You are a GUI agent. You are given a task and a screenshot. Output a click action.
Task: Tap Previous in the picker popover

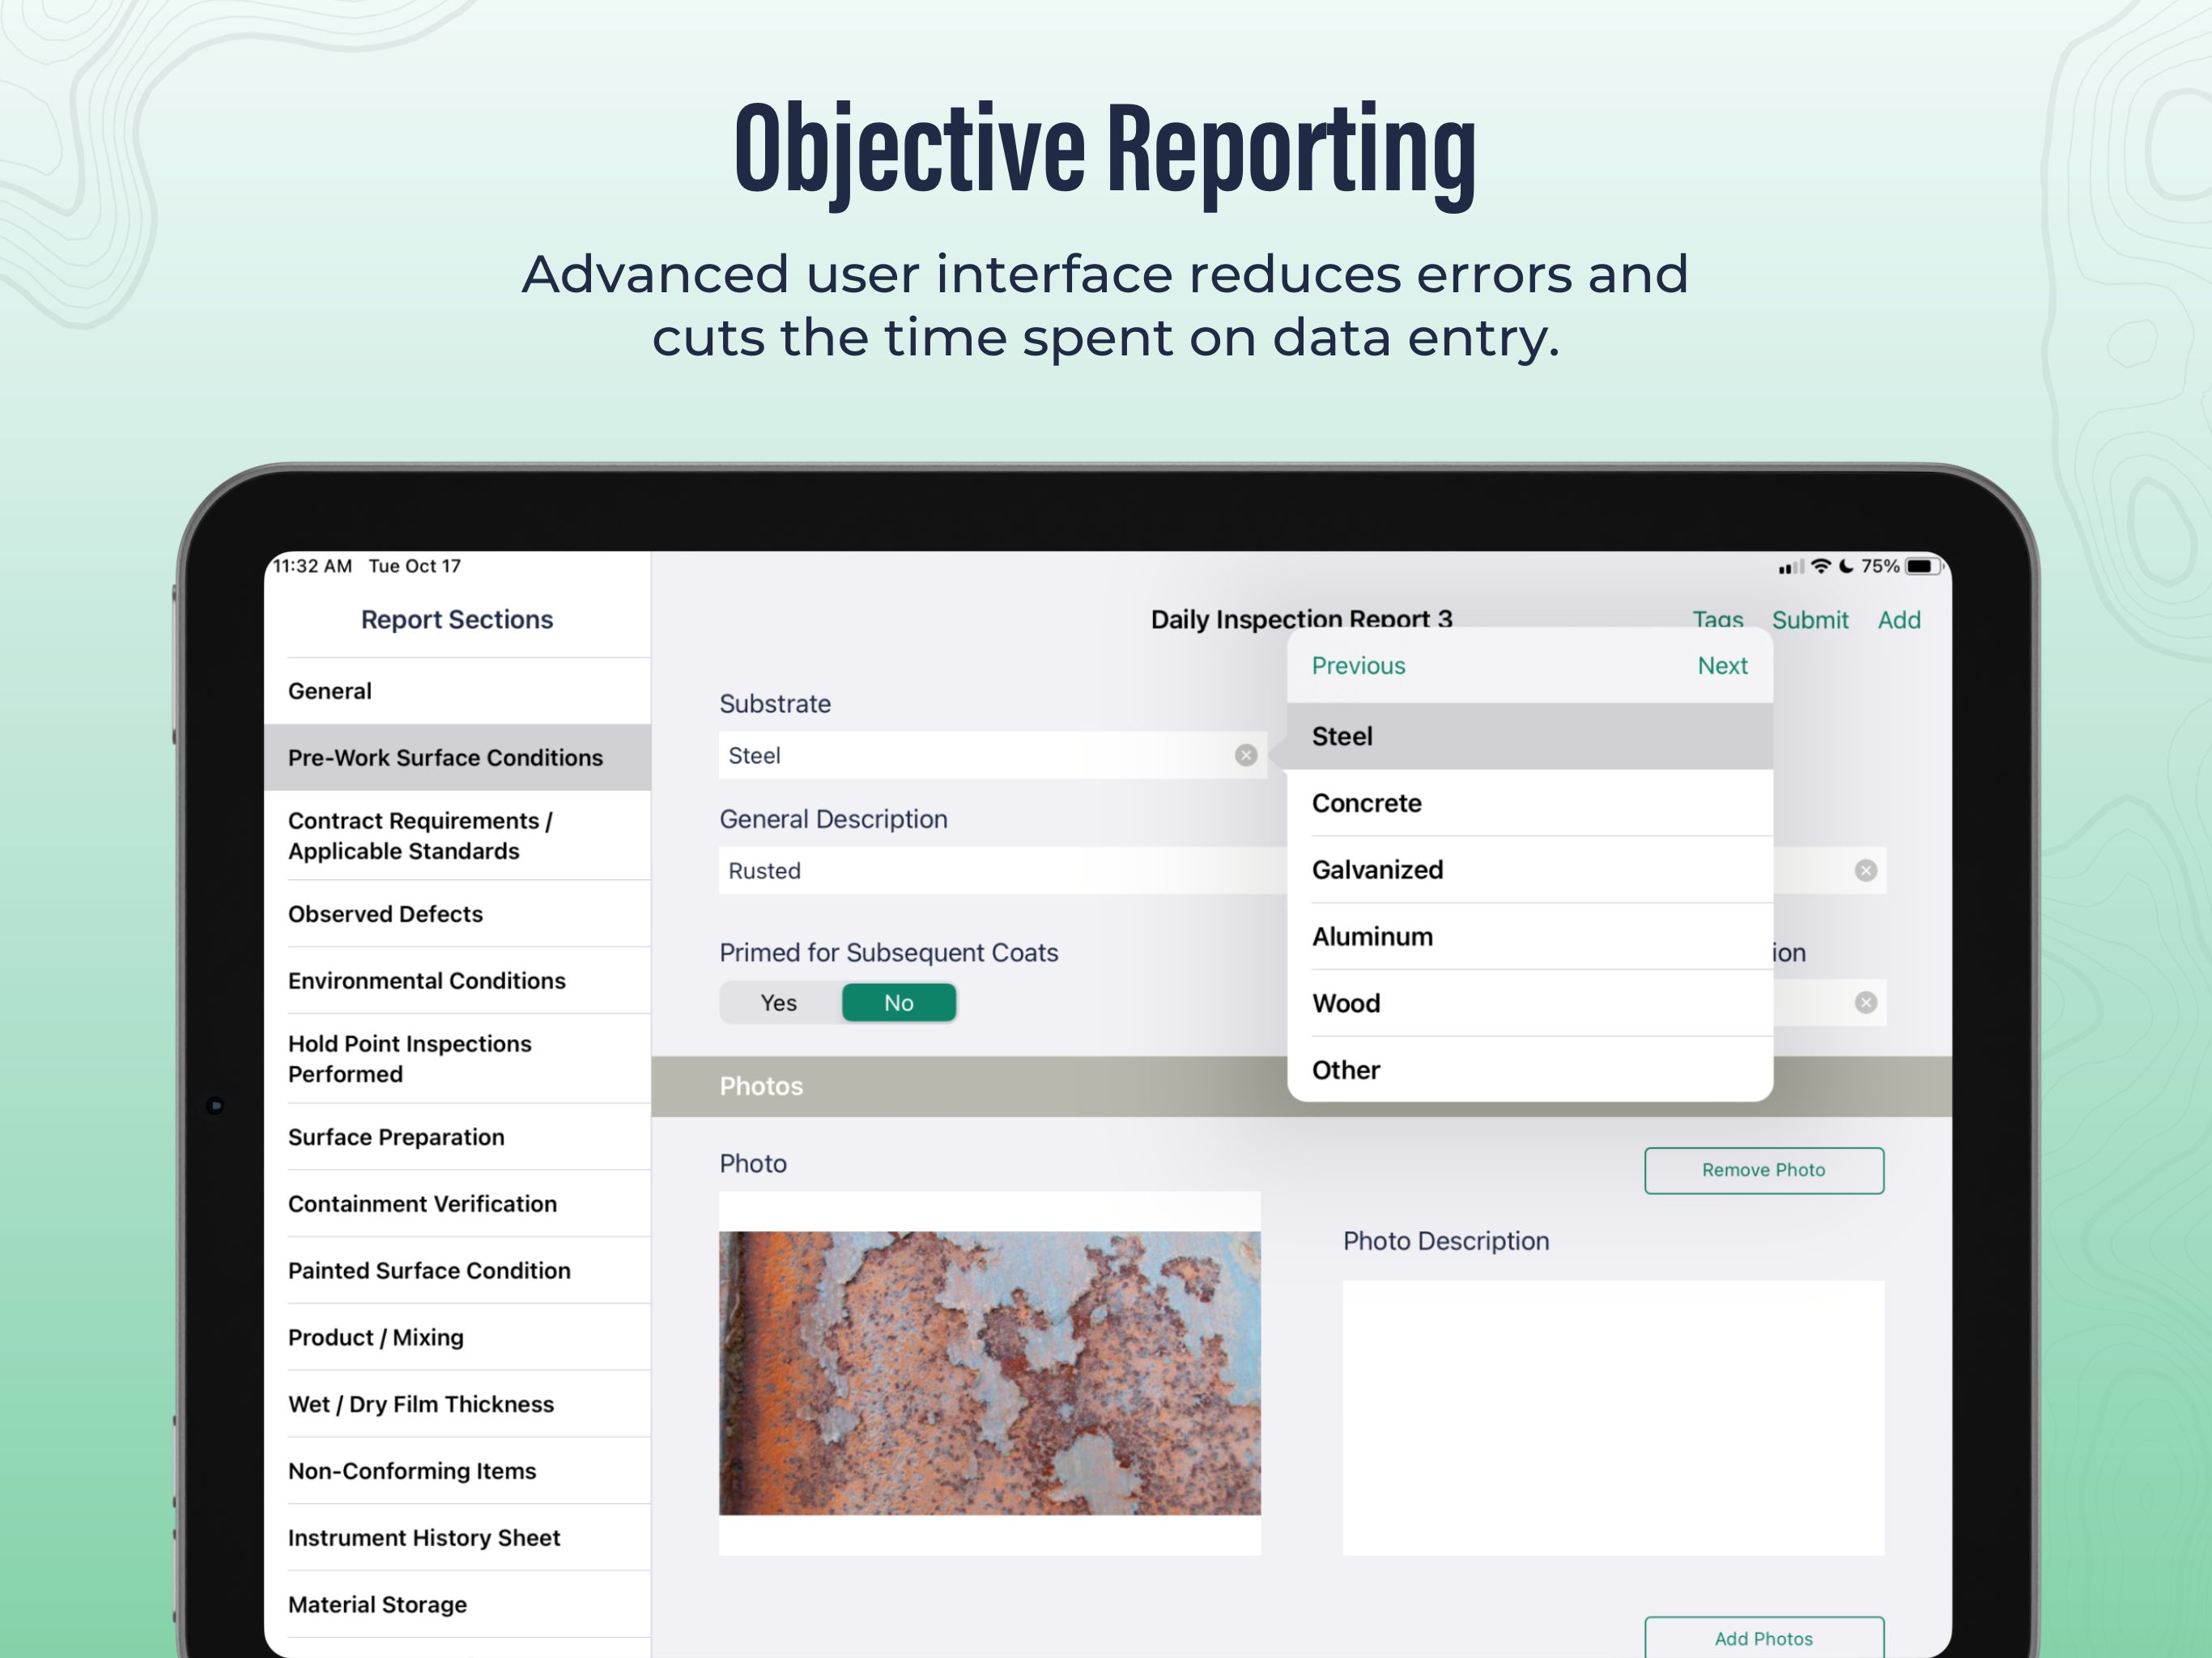(1358, 666)
